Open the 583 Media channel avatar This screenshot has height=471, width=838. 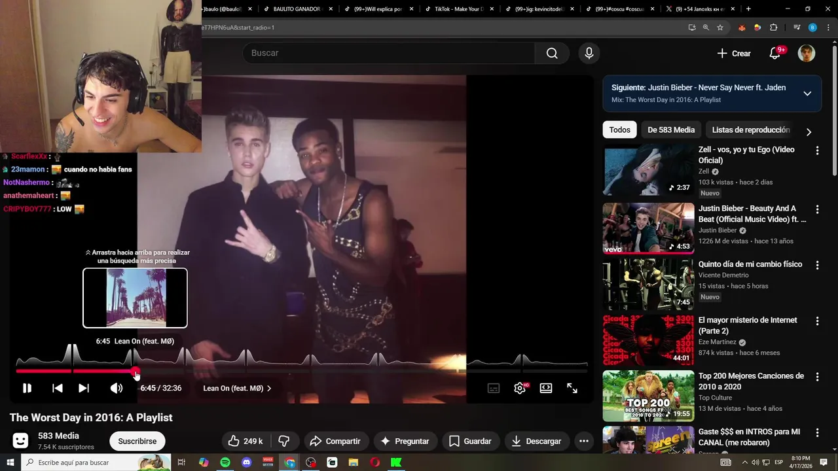(x=21, y=441)
